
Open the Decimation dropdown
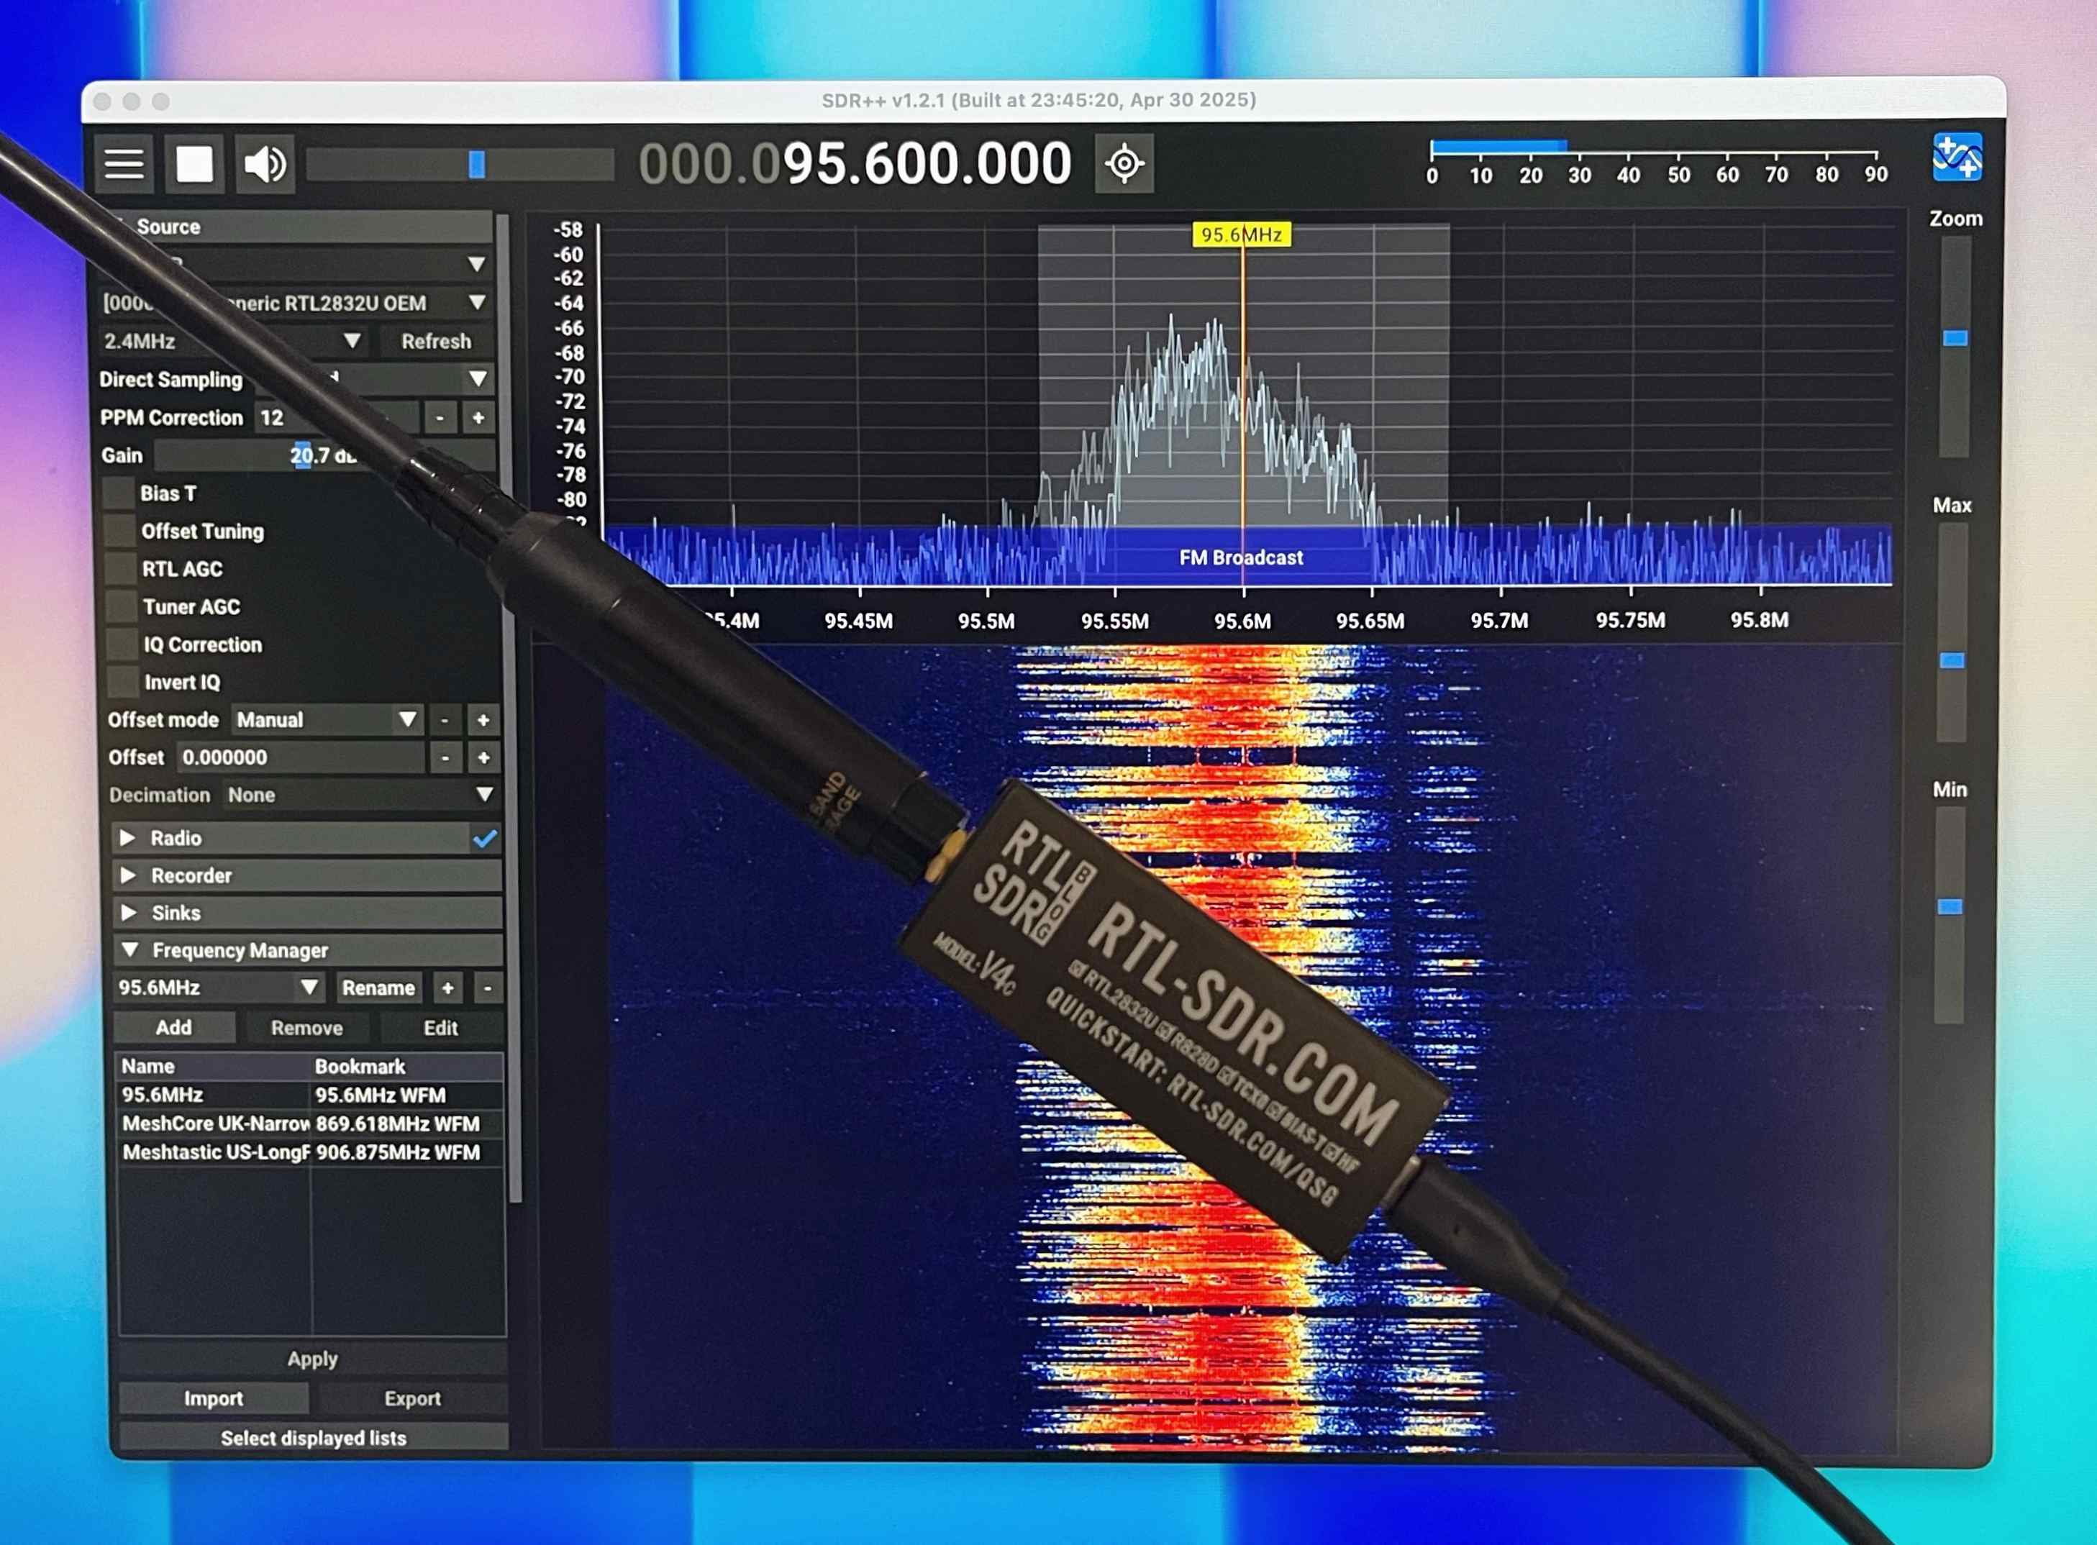(x=361, y=795)
